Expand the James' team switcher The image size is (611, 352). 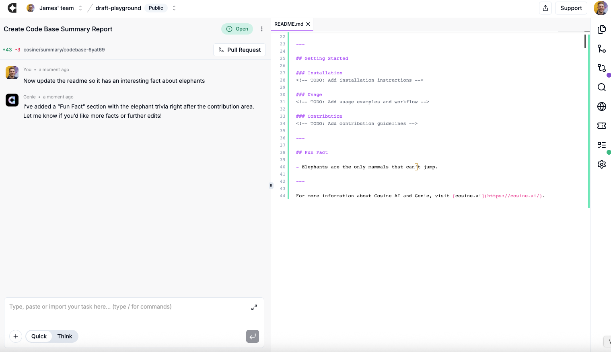click(80, 8)
